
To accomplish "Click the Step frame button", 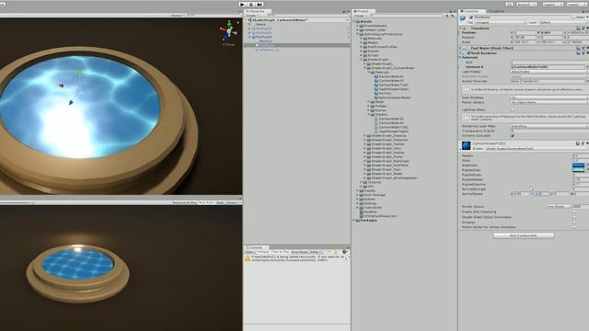I will coord(260,5).
